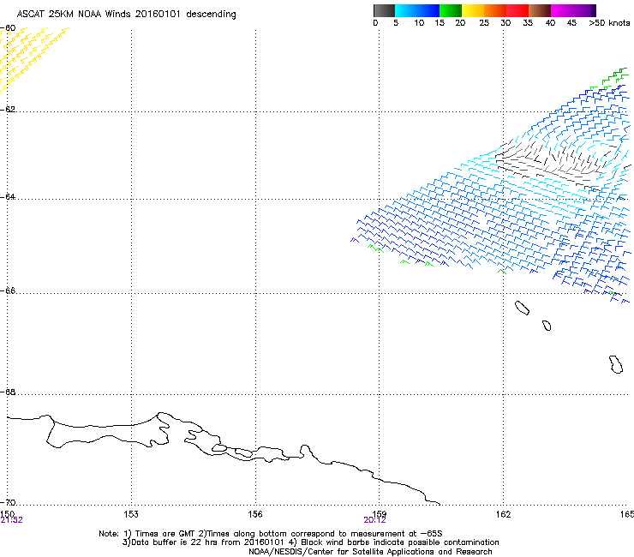634x557 pixels.
Task: Click the yellow 20-25 knots legend segment
Action: [x=473, y=10]
